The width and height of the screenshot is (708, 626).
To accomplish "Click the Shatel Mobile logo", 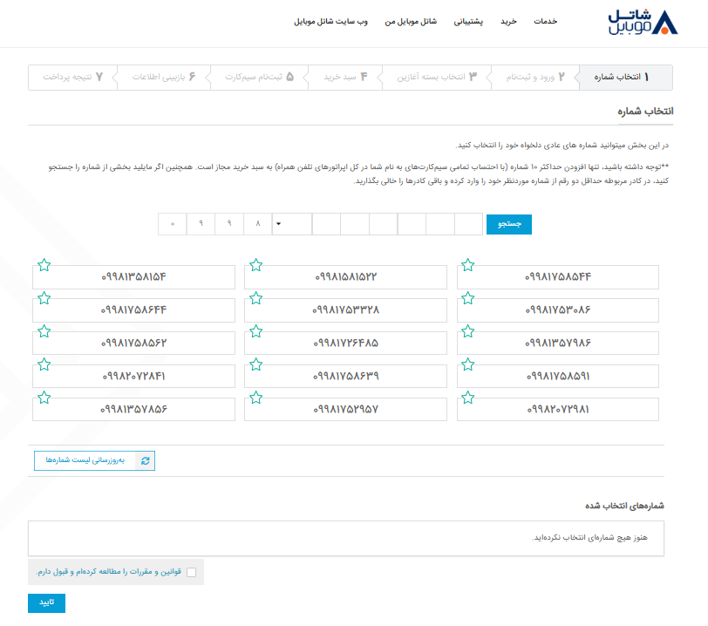I will pyautogui.click(x=643, y=22).
